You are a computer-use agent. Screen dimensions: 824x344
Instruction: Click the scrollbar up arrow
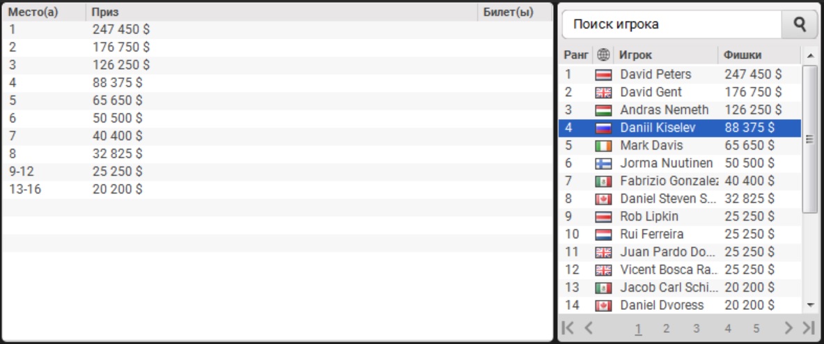click(x=809, y=56)
